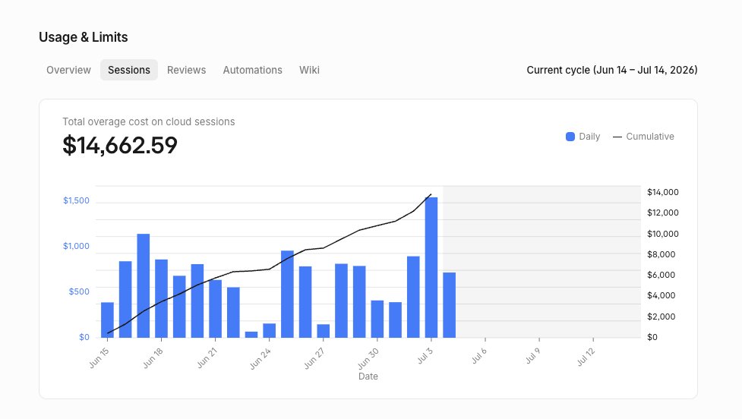The height and width of the screenshot is (419, 742).
Task: Click the Jun 18 axis label
Action: tap(153, 358)
